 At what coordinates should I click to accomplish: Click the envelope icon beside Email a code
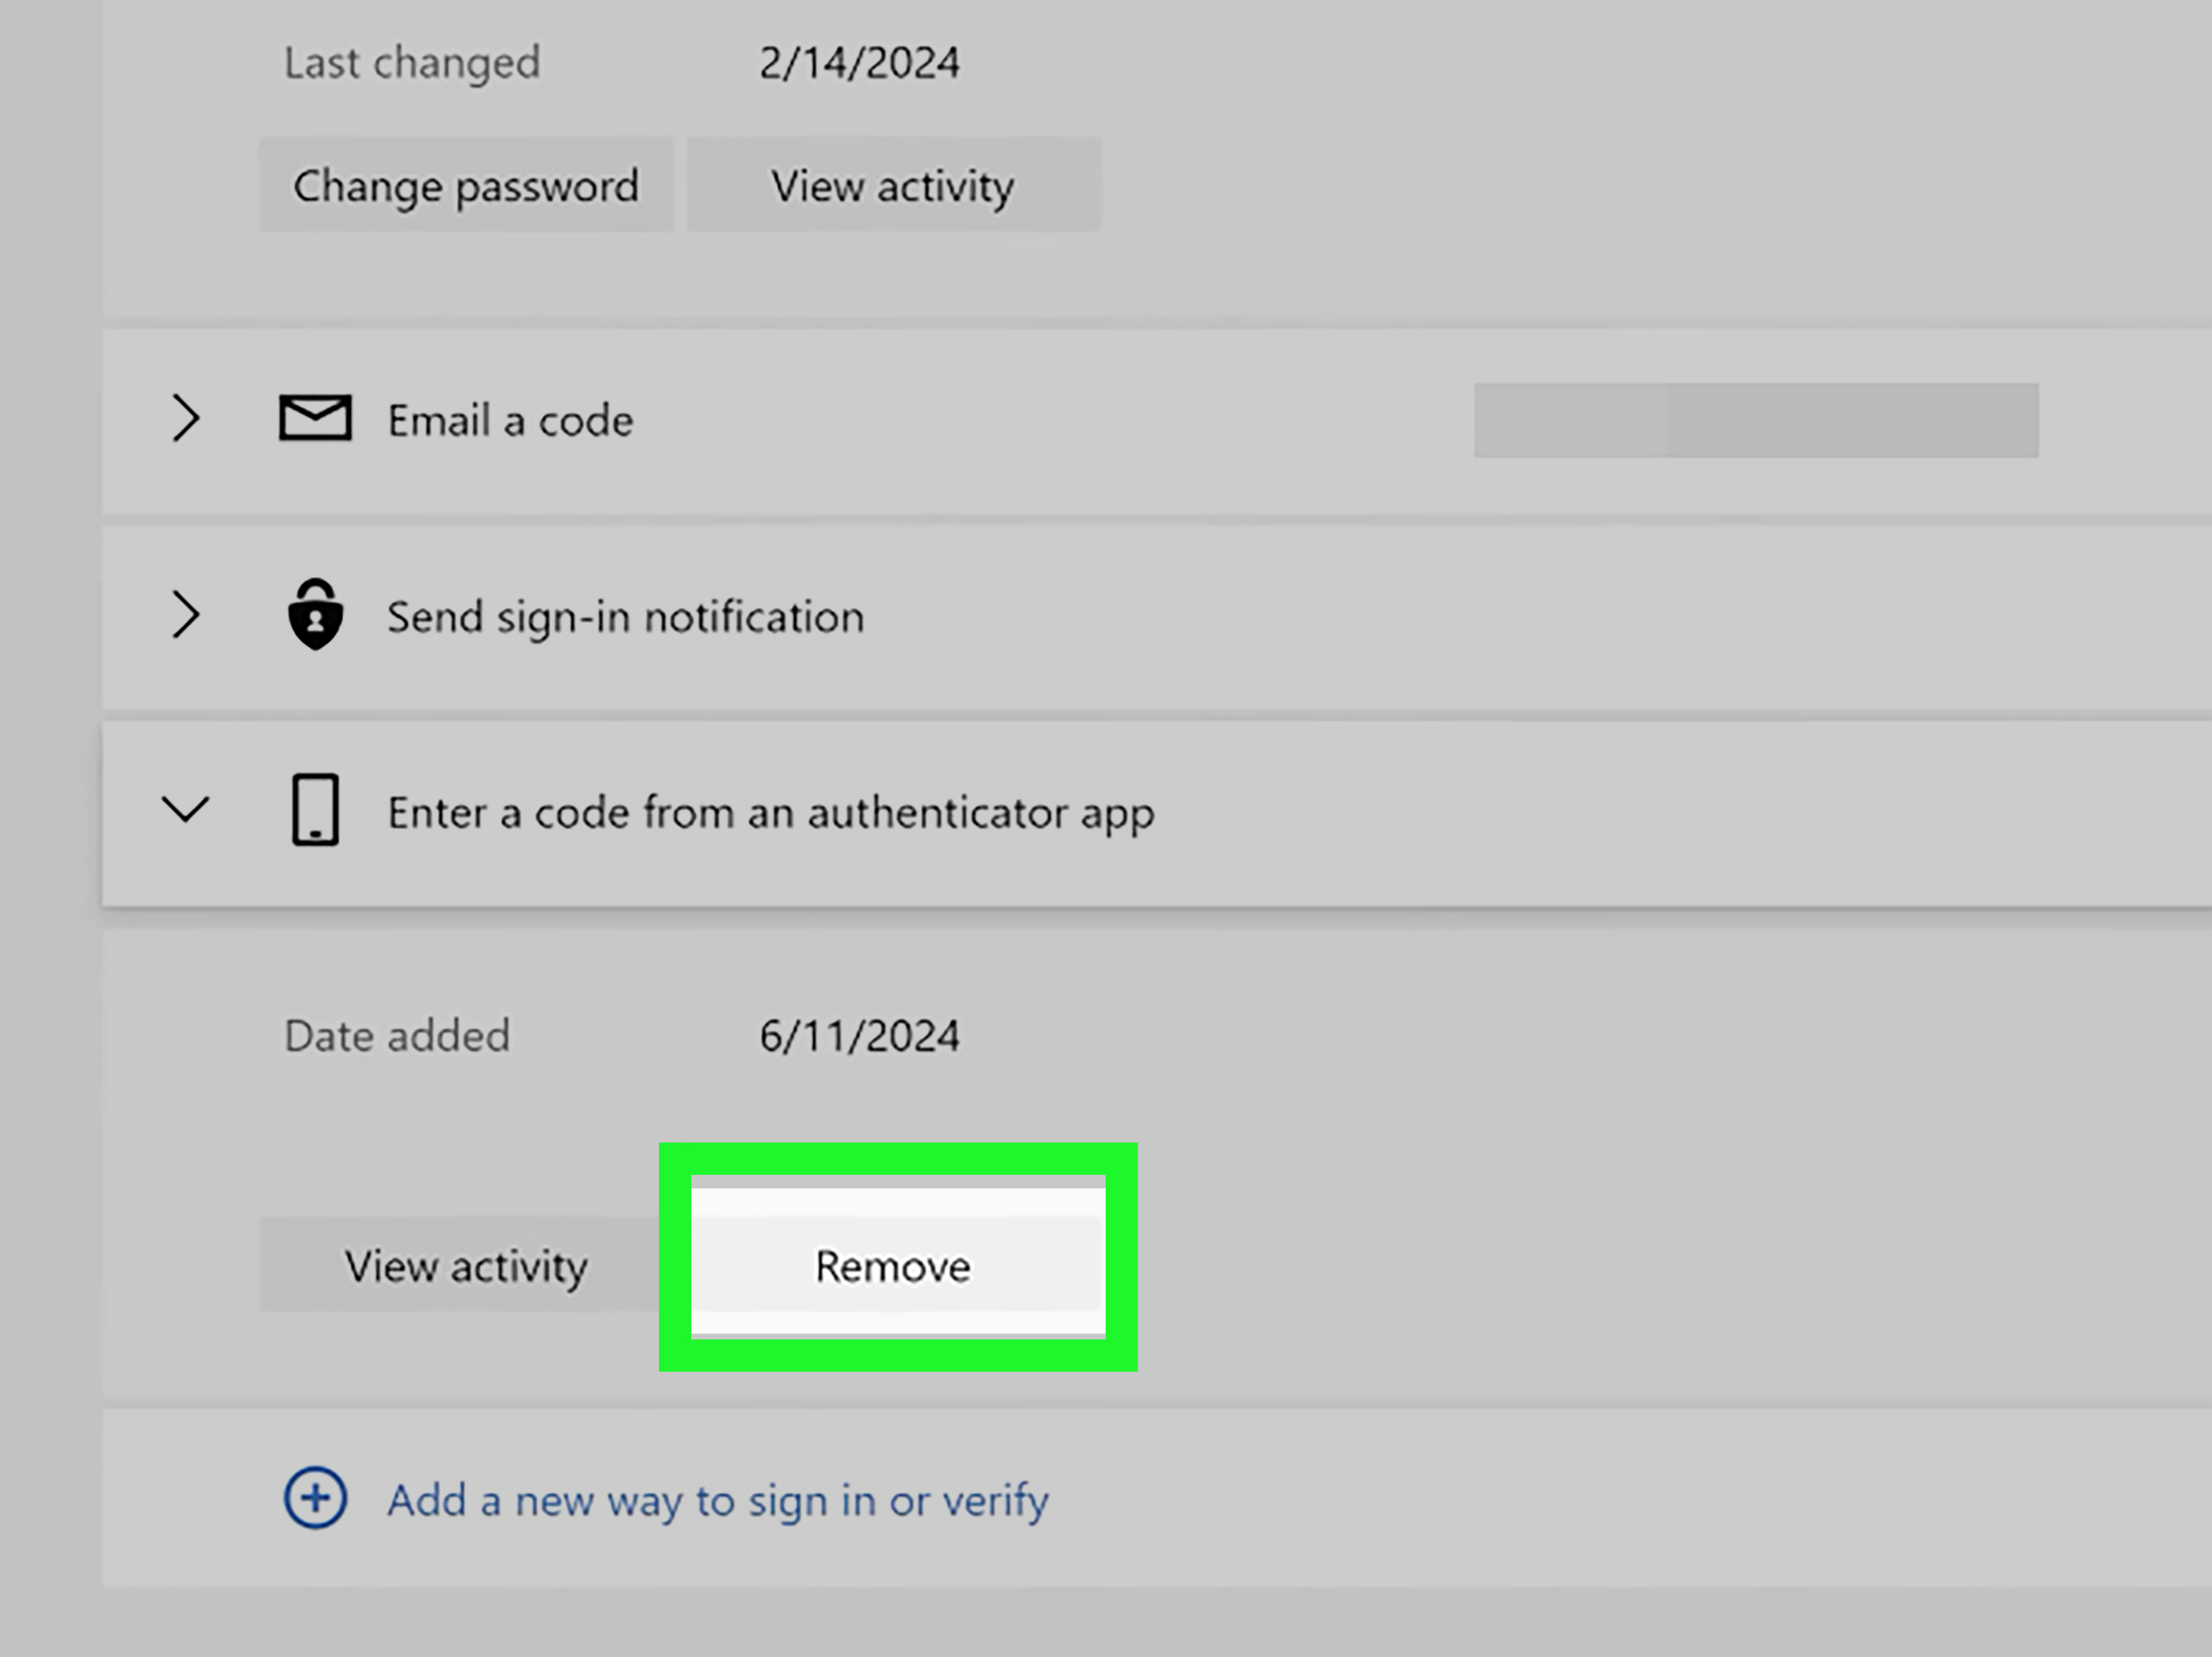coord(315,418)
